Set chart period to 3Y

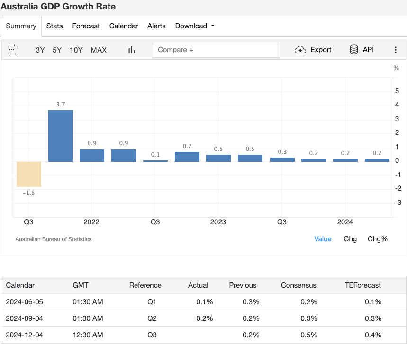(40, 50)
